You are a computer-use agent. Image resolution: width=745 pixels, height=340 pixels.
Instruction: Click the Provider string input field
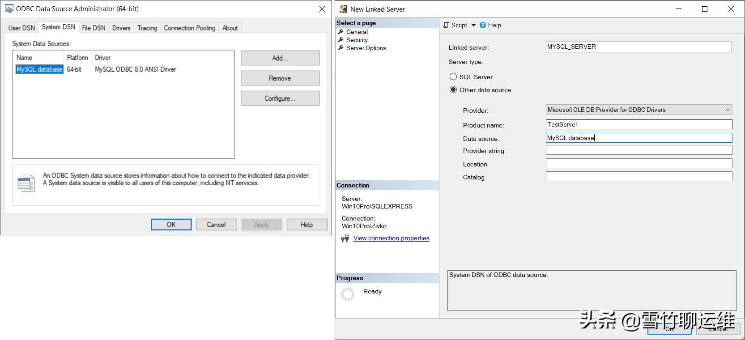tap(639, 151)
